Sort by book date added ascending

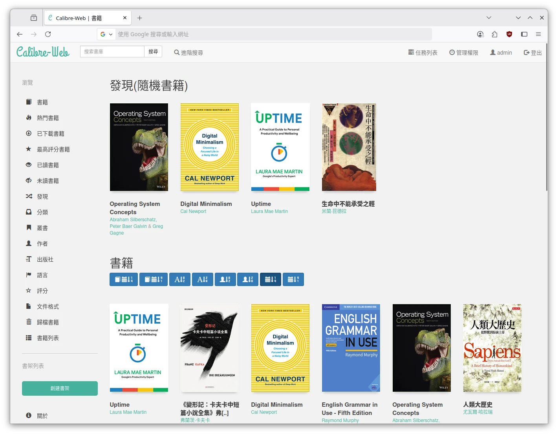pos(154,279)
